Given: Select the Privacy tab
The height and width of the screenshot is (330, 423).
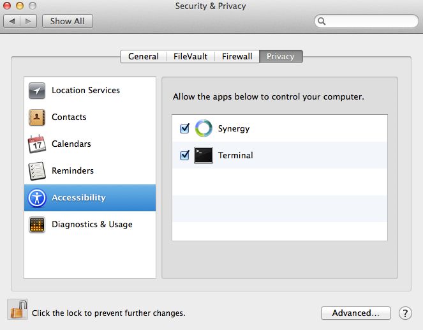Looking at the screenshot, I should pyautogui.click(x=281, y=56).
